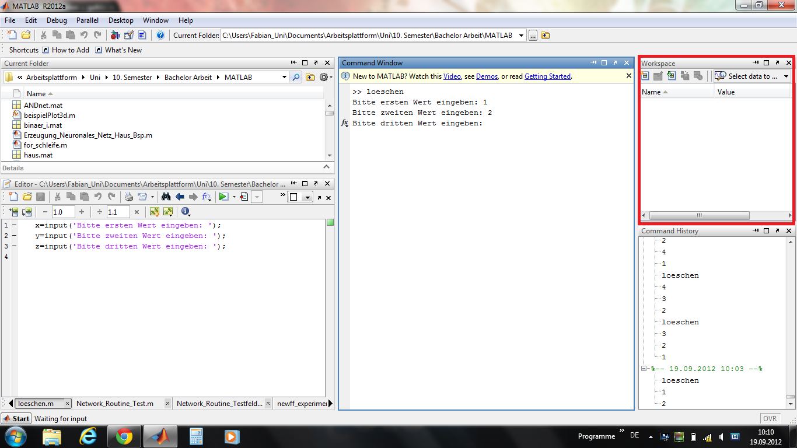Collapse the 19.09.2012 10:03 history session
This screenshot has height=448, width=797.
[x=644, y=369]
